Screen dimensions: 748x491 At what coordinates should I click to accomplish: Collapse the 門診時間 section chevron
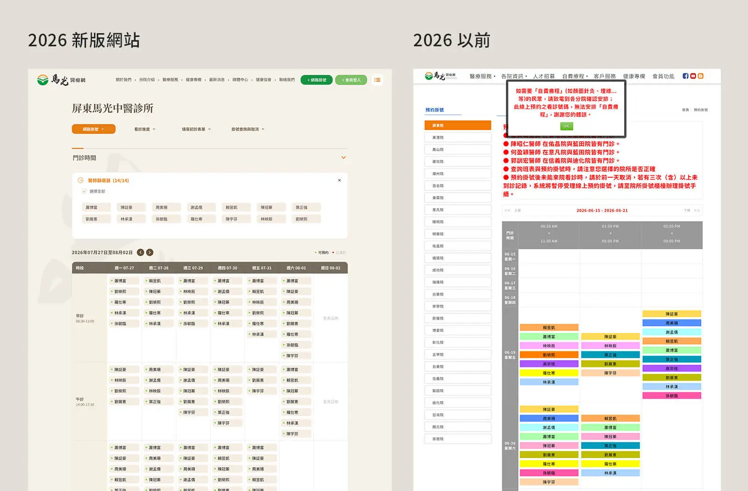click(x=344, y=158)
